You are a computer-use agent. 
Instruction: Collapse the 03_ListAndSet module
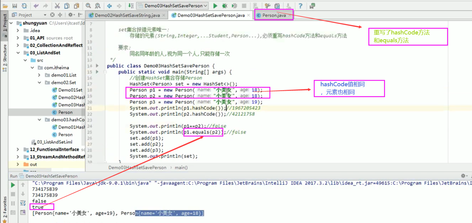pos(18,53)
